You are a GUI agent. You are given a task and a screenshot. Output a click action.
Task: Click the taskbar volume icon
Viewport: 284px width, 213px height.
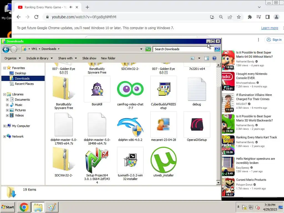pyautogui.click(x=257, y=207)
